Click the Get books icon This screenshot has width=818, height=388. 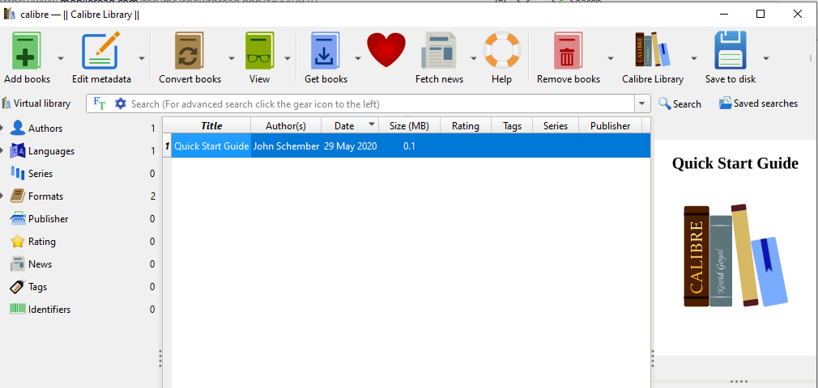(325, 50)
